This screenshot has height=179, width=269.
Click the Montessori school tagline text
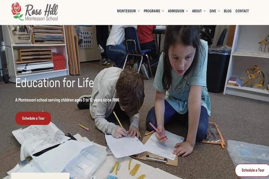click(x=67, y=100)
